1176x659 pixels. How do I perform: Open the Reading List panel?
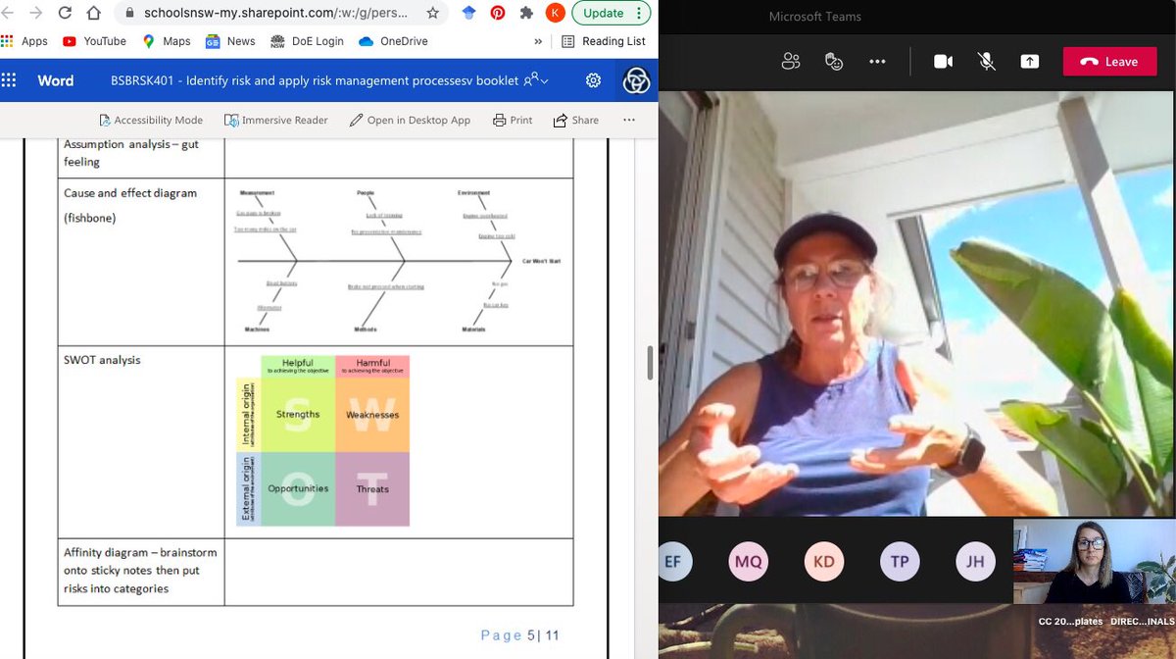point(604,41)
